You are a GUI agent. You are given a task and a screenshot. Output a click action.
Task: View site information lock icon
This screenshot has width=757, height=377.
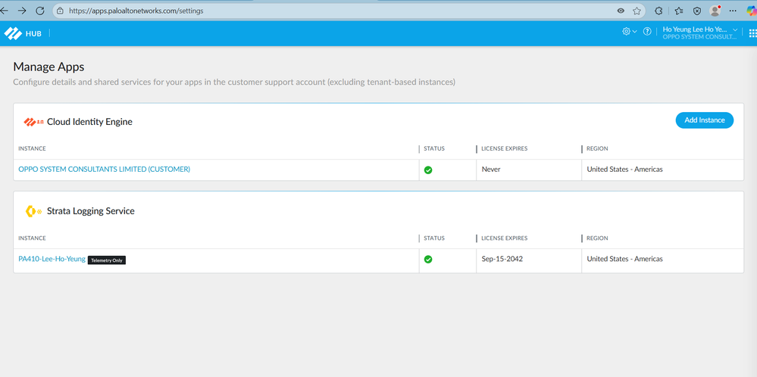60,11
